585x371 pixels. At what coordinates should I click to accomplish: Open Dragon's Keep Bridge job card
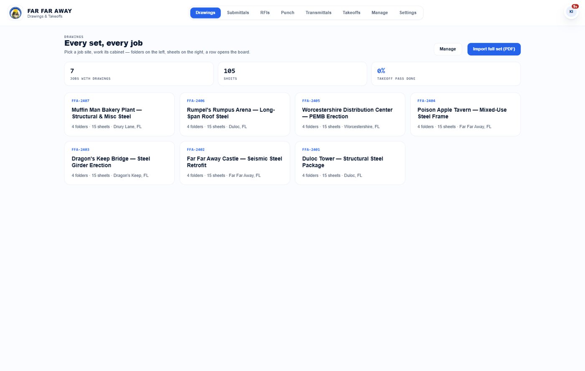[x=120, y=163]
